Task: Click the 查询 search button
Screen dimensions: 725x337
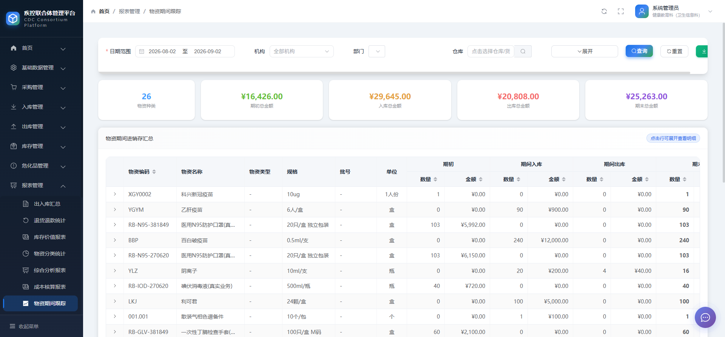Action: pos(639,51)
